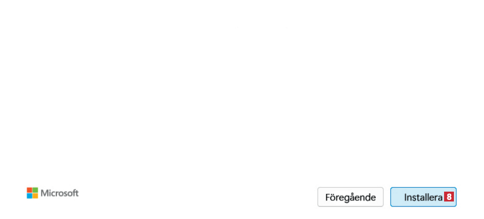Click the red notification marker beside Installera
484x219 pixels.
[x=449, y=197]
